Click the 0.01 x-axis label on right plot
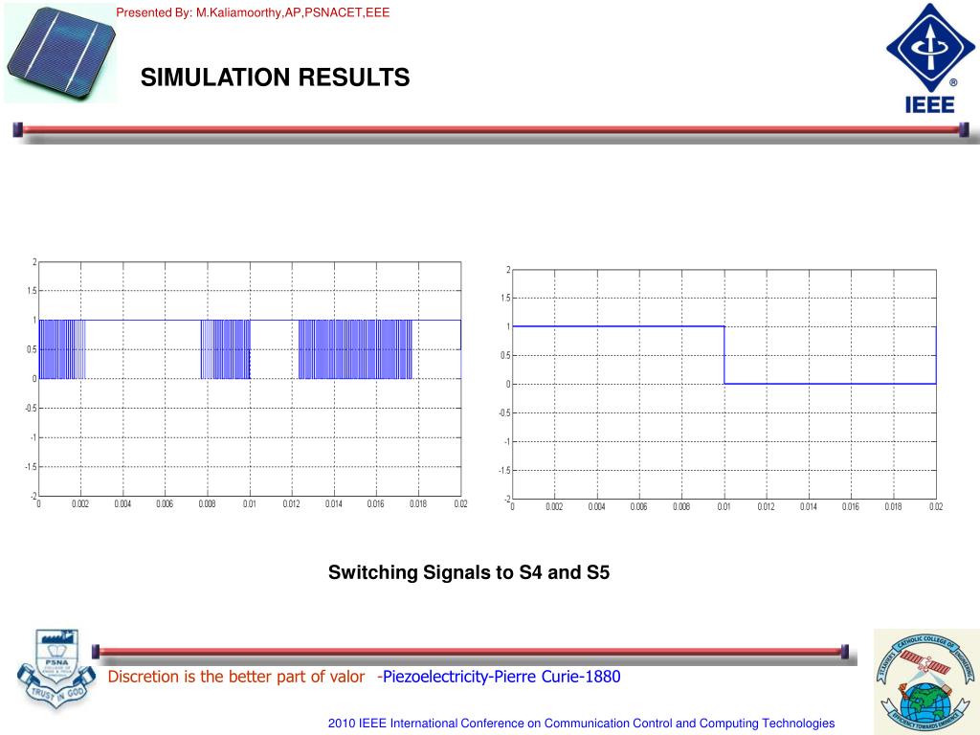Image resolution: width=980 pixels, height=735 pixels. coord(724,507)
